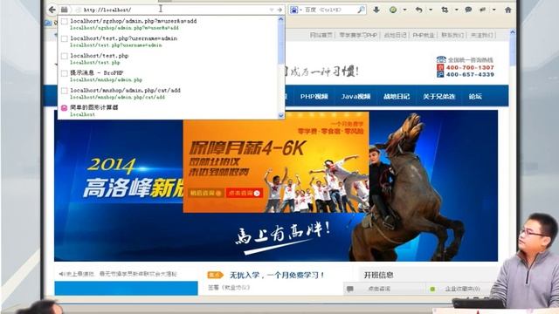Screen dimensions: 559x314
Task: Expand the dropdown beside the undo arrow
Action: pyautogui.click(x=431, y=10)
